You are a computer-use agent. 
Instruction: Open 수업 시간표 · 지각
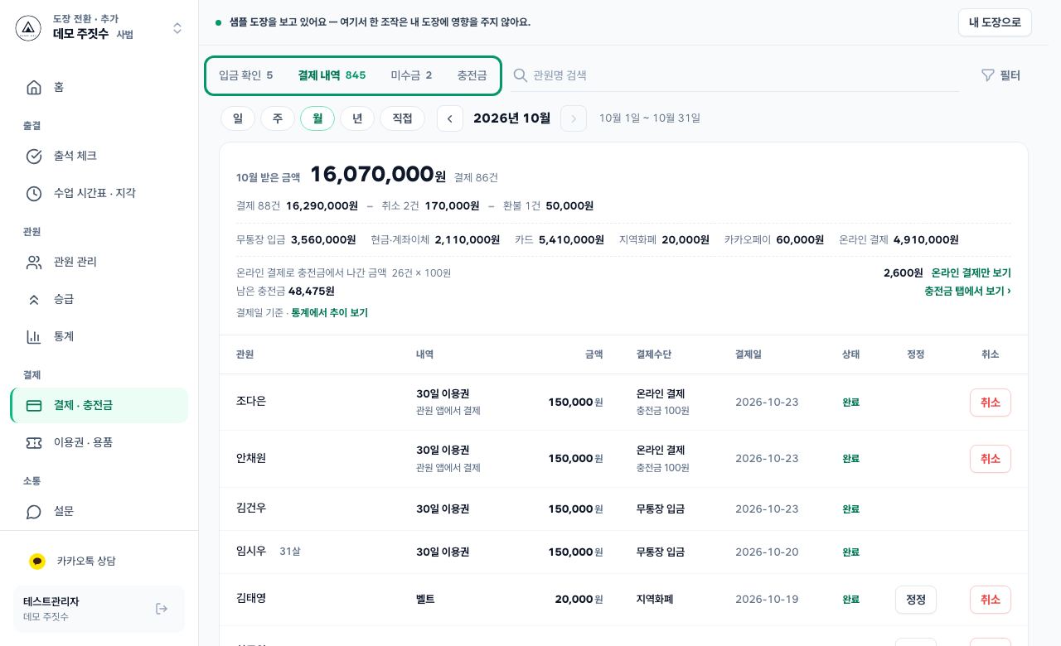(x=99, y=193)
